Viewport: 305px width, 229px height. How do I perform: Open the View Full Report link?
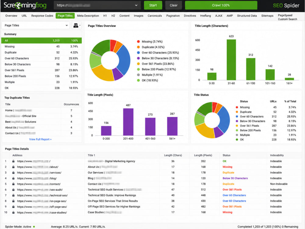click(x=40, y=139)
